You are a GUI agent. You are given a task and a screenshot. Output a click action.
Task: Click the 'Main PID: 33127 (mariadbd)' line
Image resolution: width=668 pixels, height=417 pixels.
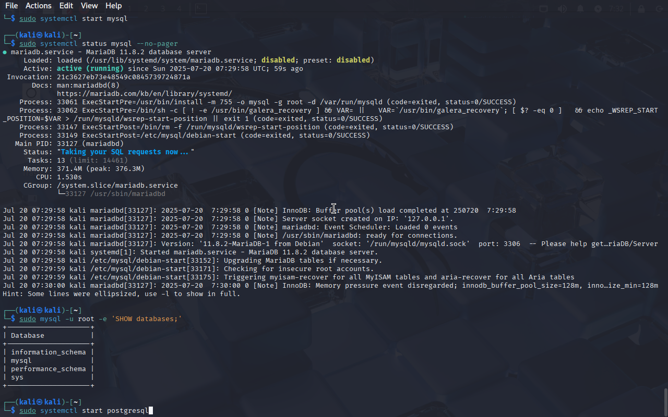click(69, 144)
